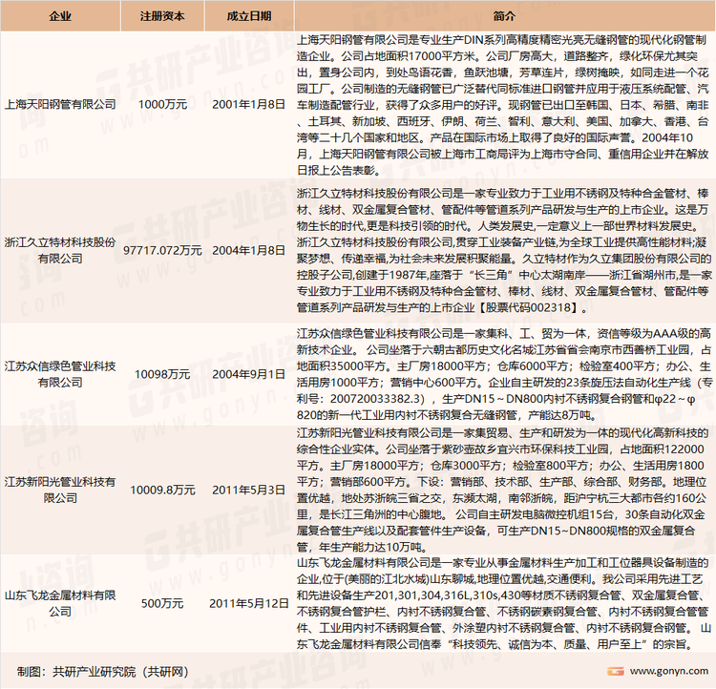Image resolution: width=716 pixels, height=689 pixels.
Task: Click the 江苏新阳光管业 description paragraph
Action: pyautogui.click(x=502, y=490)
